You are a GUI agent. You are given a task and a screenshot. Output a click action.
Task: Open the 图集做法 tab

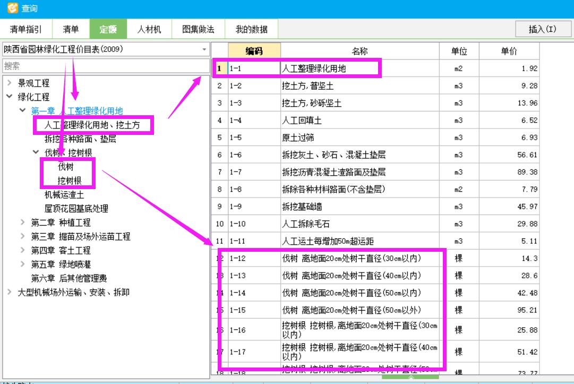(199, 29)
